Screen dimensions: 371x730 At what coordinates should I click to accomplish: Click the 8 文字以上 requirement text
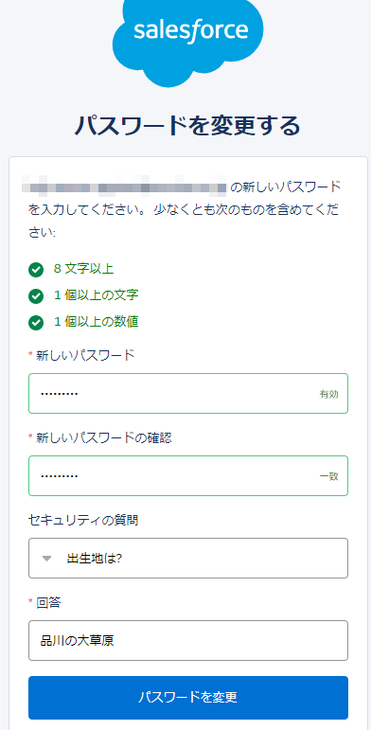tap(84, 269)
